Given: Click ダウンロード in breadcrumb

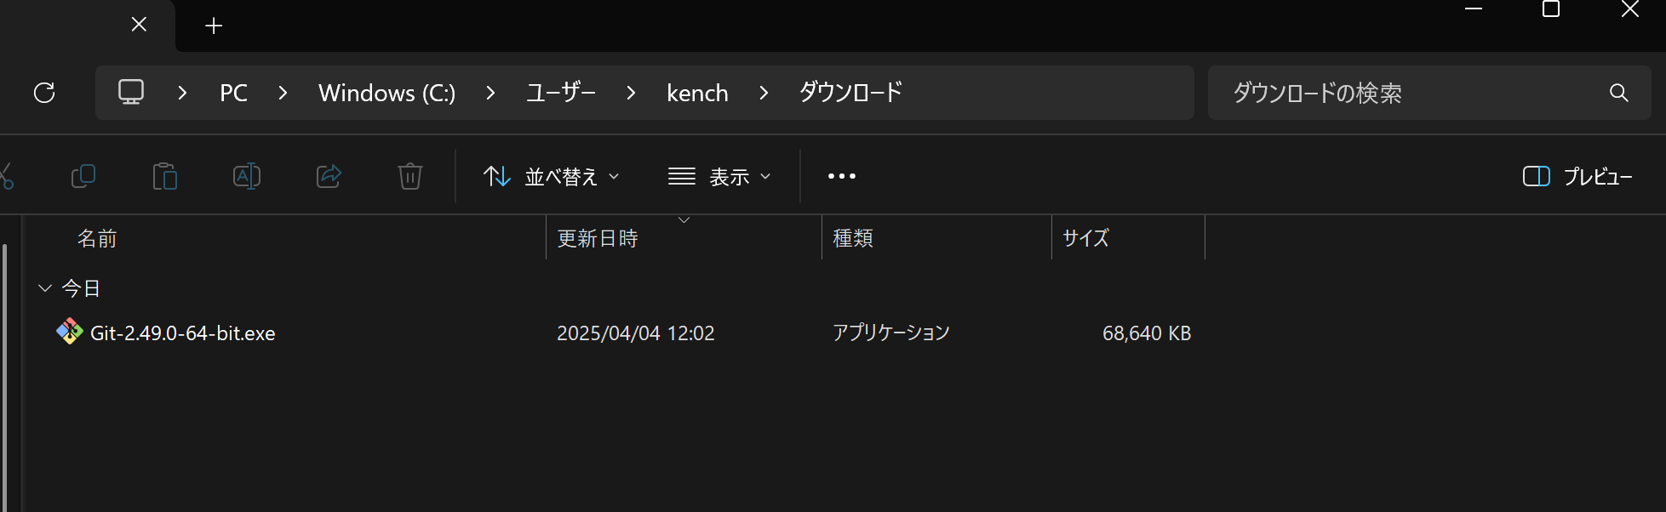Looking at the screenshot, I should click(850, 92).
